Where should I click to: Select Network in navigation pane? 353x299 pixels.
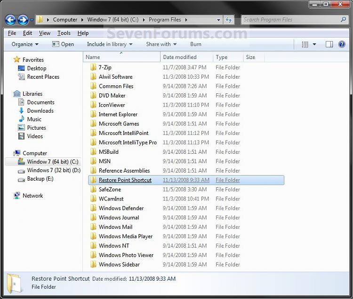coord(28,196)
